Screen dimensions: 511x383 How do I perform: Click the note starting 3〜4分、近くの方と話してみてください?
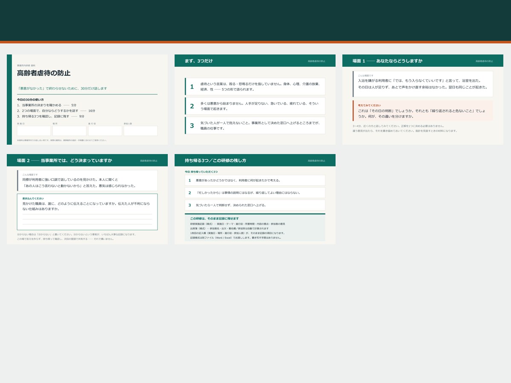398,126
